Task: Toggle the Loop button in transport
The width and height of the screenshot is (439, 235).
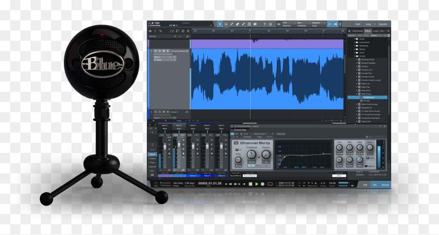Action: click(x=270, y=184)
